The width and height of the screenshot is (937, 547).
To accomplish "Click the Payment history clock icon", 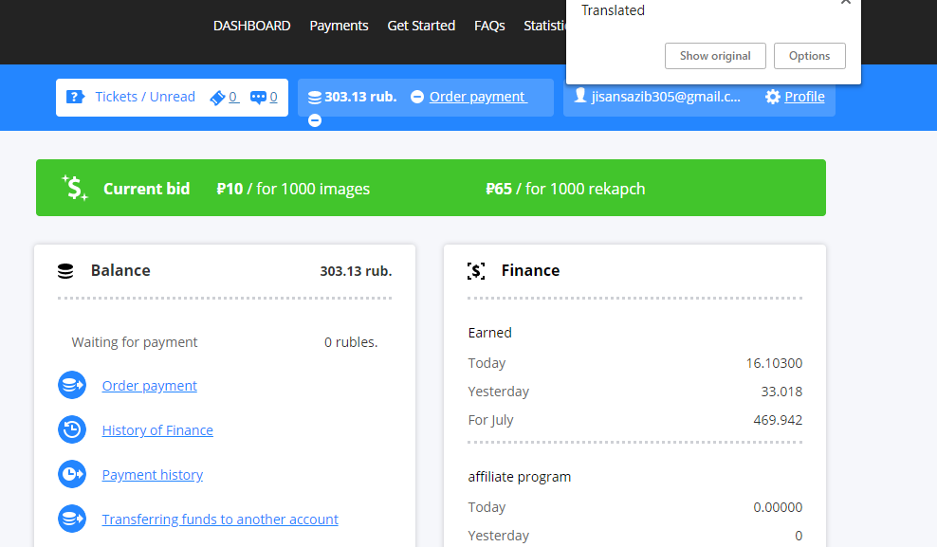I will tap(72, 475).
